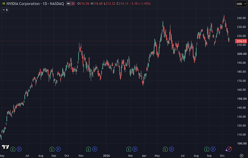Toggle the gray dash indicator in the header pill

pyautogui.click(x=69, y=4)
